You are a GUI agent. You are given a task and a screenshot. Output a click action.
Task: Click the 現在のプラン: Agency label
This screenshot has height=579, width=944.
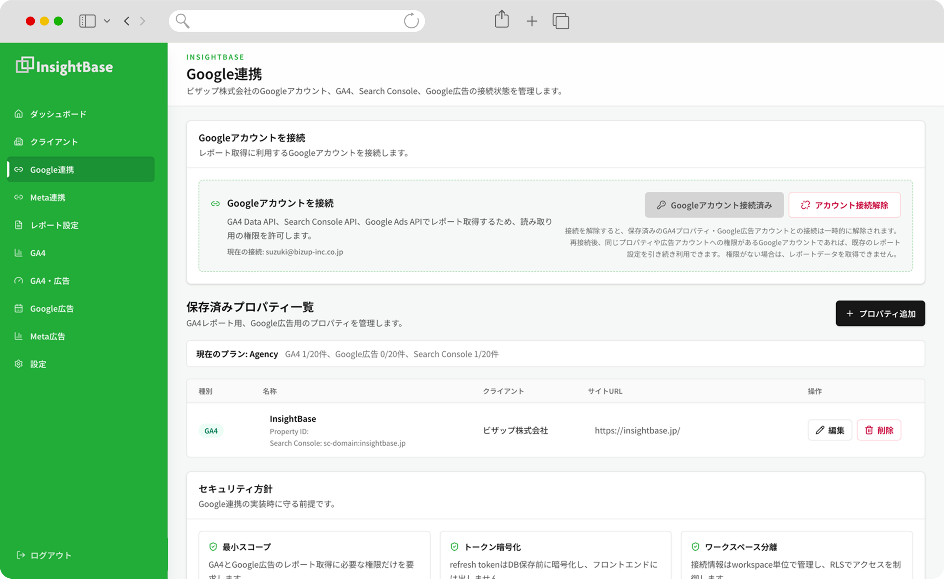coord(237,354)
